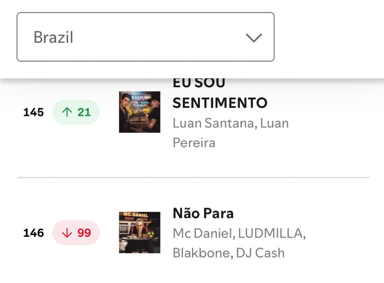The width and height of the screenshot is (384, 283).
Task: Click the green 21 position change badge
Action: click(x=76, y=112)
